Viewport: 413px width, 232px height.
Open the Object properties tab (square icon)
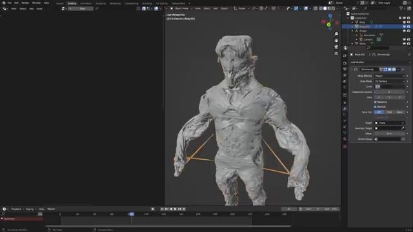coord(345,102)
